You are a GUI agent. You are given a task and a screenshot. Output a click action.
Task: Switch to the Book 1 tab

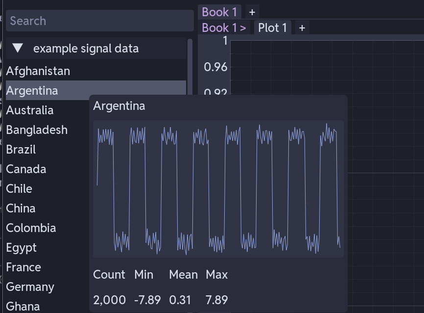coord(220,12)
